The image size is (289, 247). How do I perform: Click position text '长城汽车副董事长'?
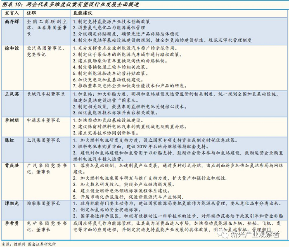click(x=46, y=94)
